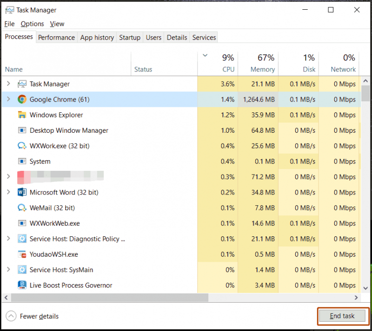Click the horizontal scrollbar right arrow
The image size is (372, 331).
pyautogui.click(x=356, y=298)
